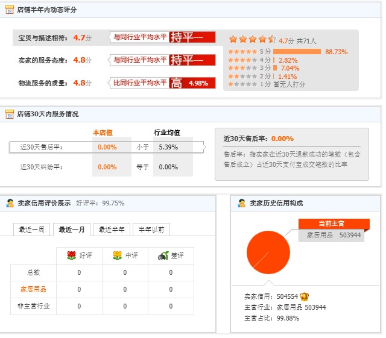Click the large orange stars beside 4.7分

(252, 39)
